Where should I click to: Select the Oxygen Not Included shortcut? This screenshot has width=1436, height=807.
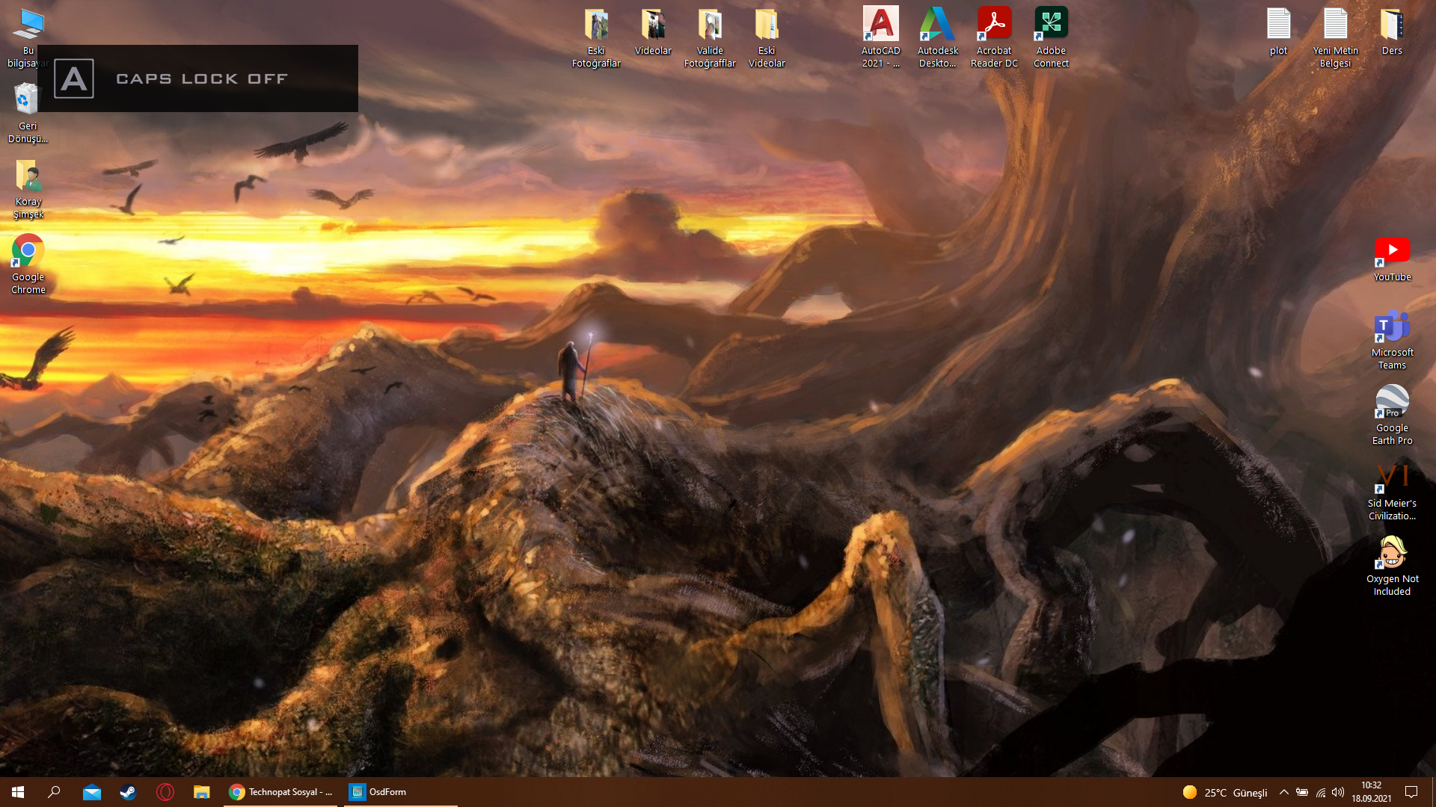click(x=1392, y=554)
